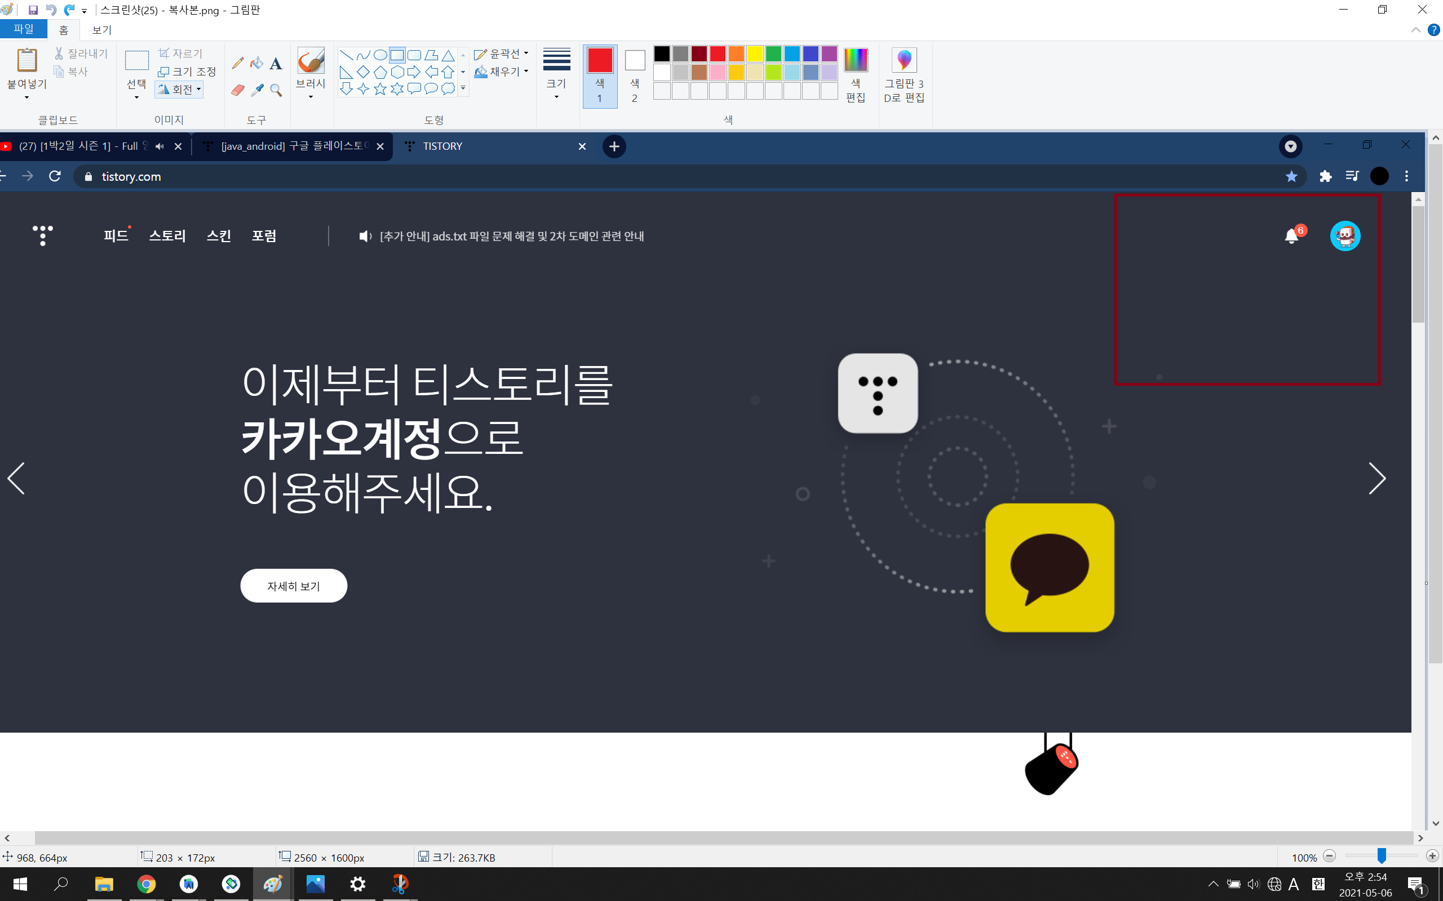Click the Crop (자르기) command
The height and width of the screenshot is (901, 1443).
181,53
